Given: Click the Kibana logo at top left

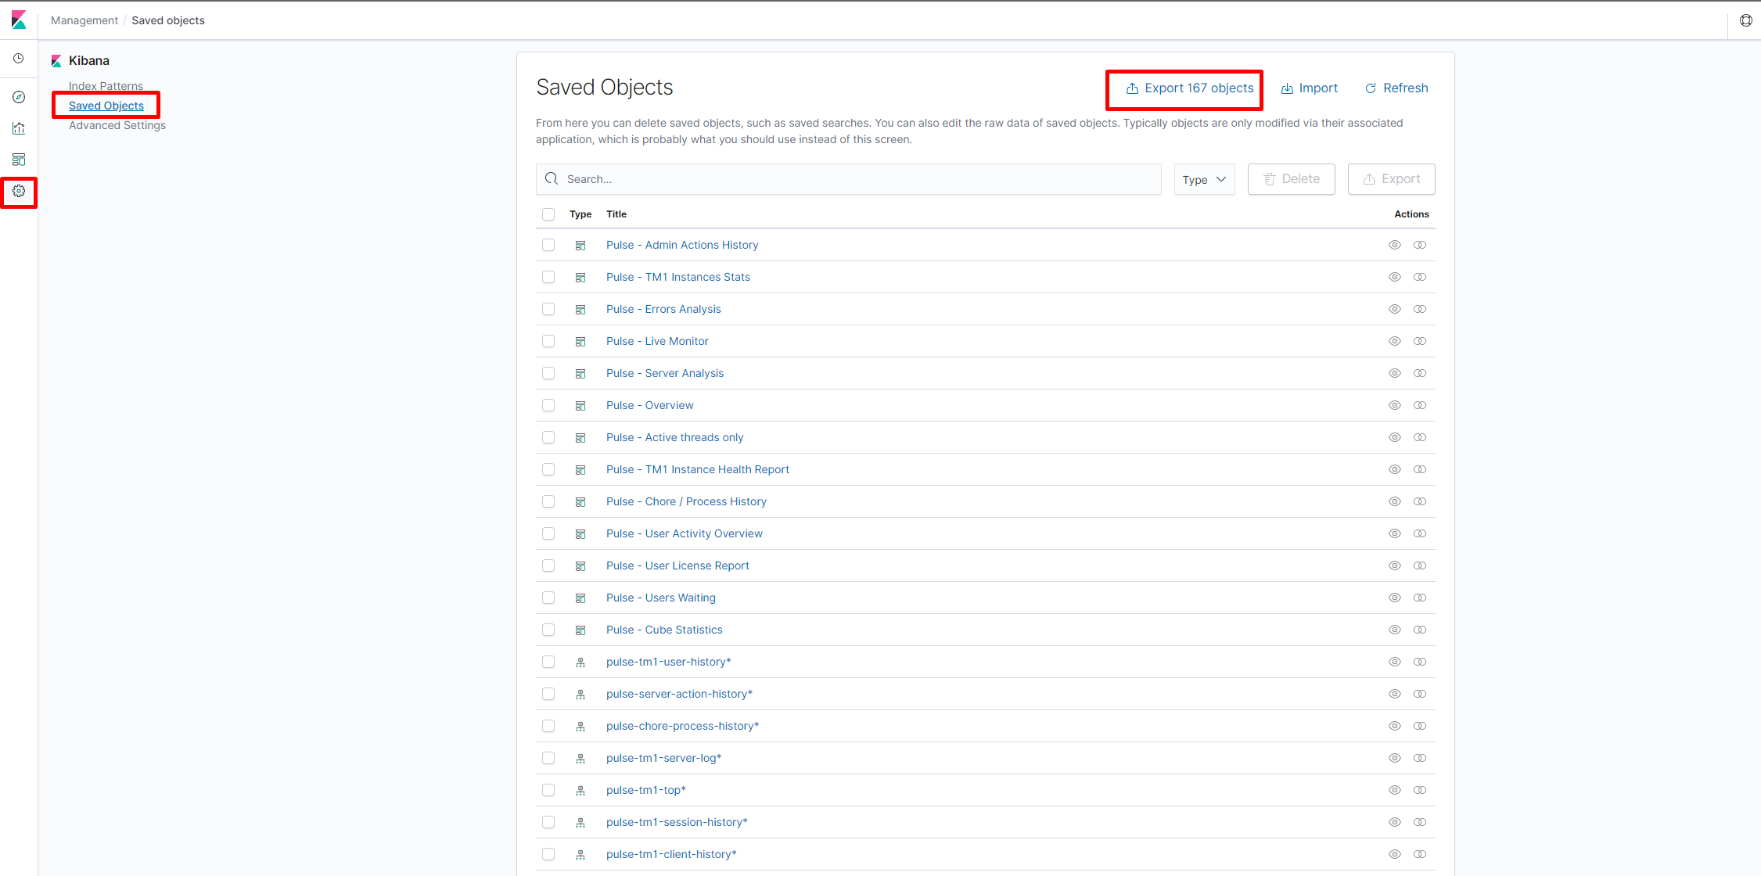Looking at the screenshot, I should click(x=19, y=20).
